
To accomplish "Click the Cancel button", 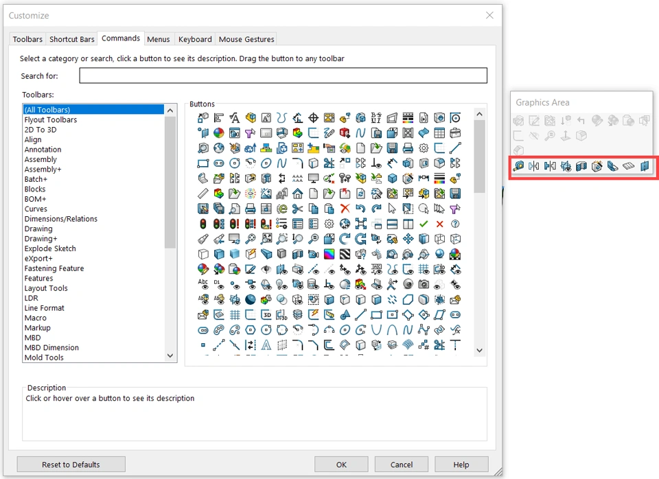I will click(402, 465).
